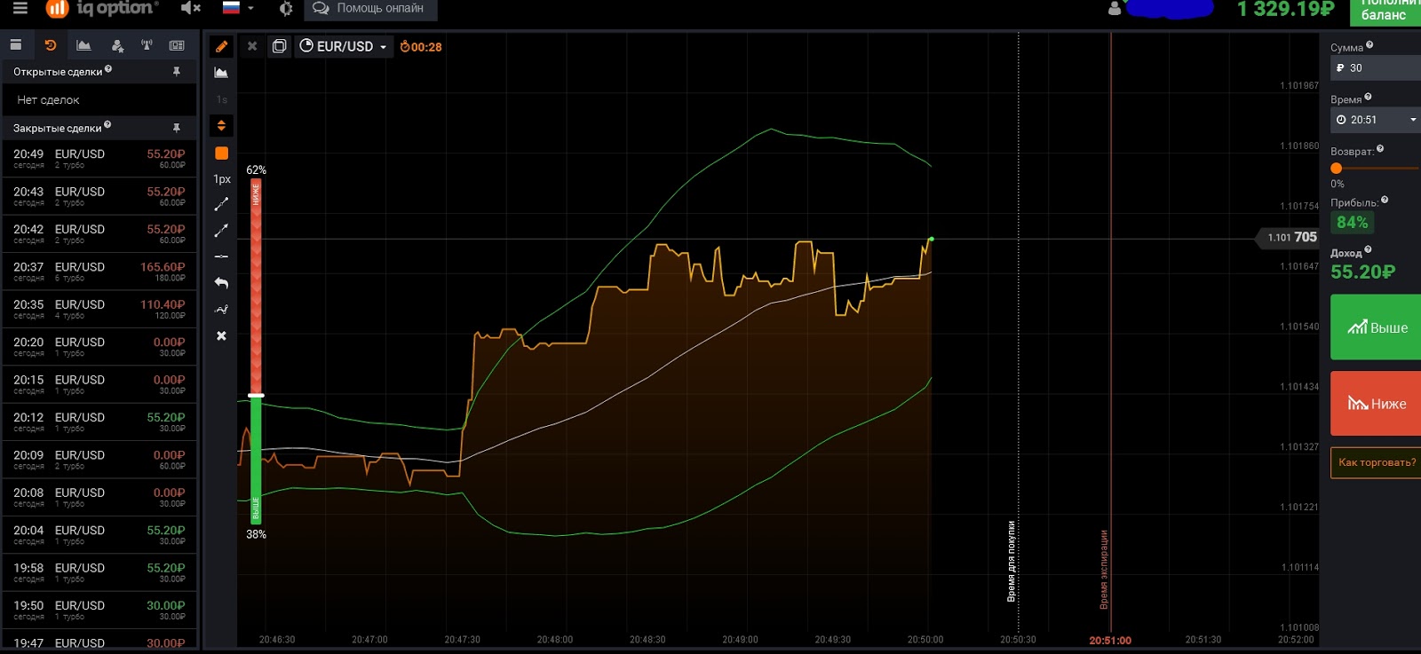Toggle the orange up-down arrows tool

pyautogui.click(x=221, y=126)
